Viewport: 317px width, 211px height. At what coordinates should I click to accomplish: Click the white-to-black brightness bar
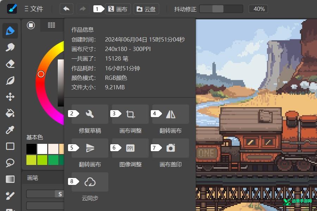click(61, 83)
